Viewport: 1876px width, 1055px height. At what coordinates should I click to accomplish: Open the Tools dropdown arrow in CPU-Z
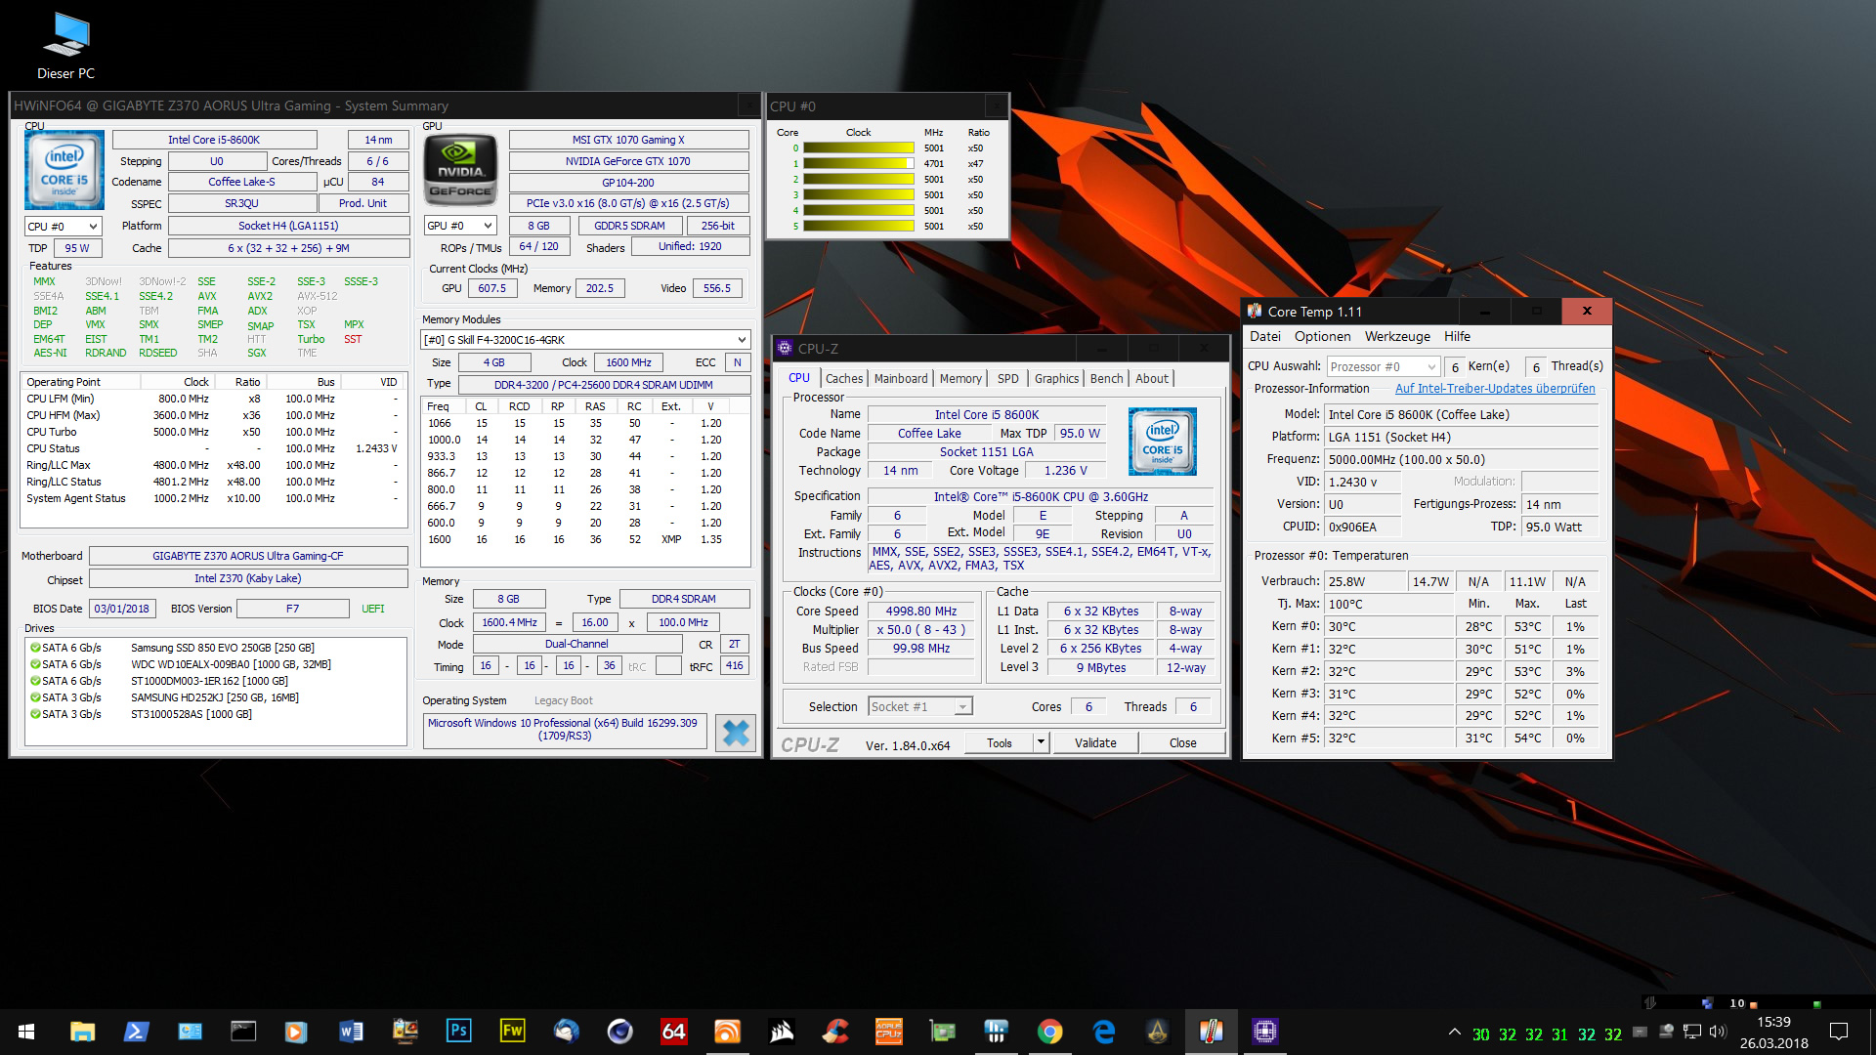pos(1041,742)
